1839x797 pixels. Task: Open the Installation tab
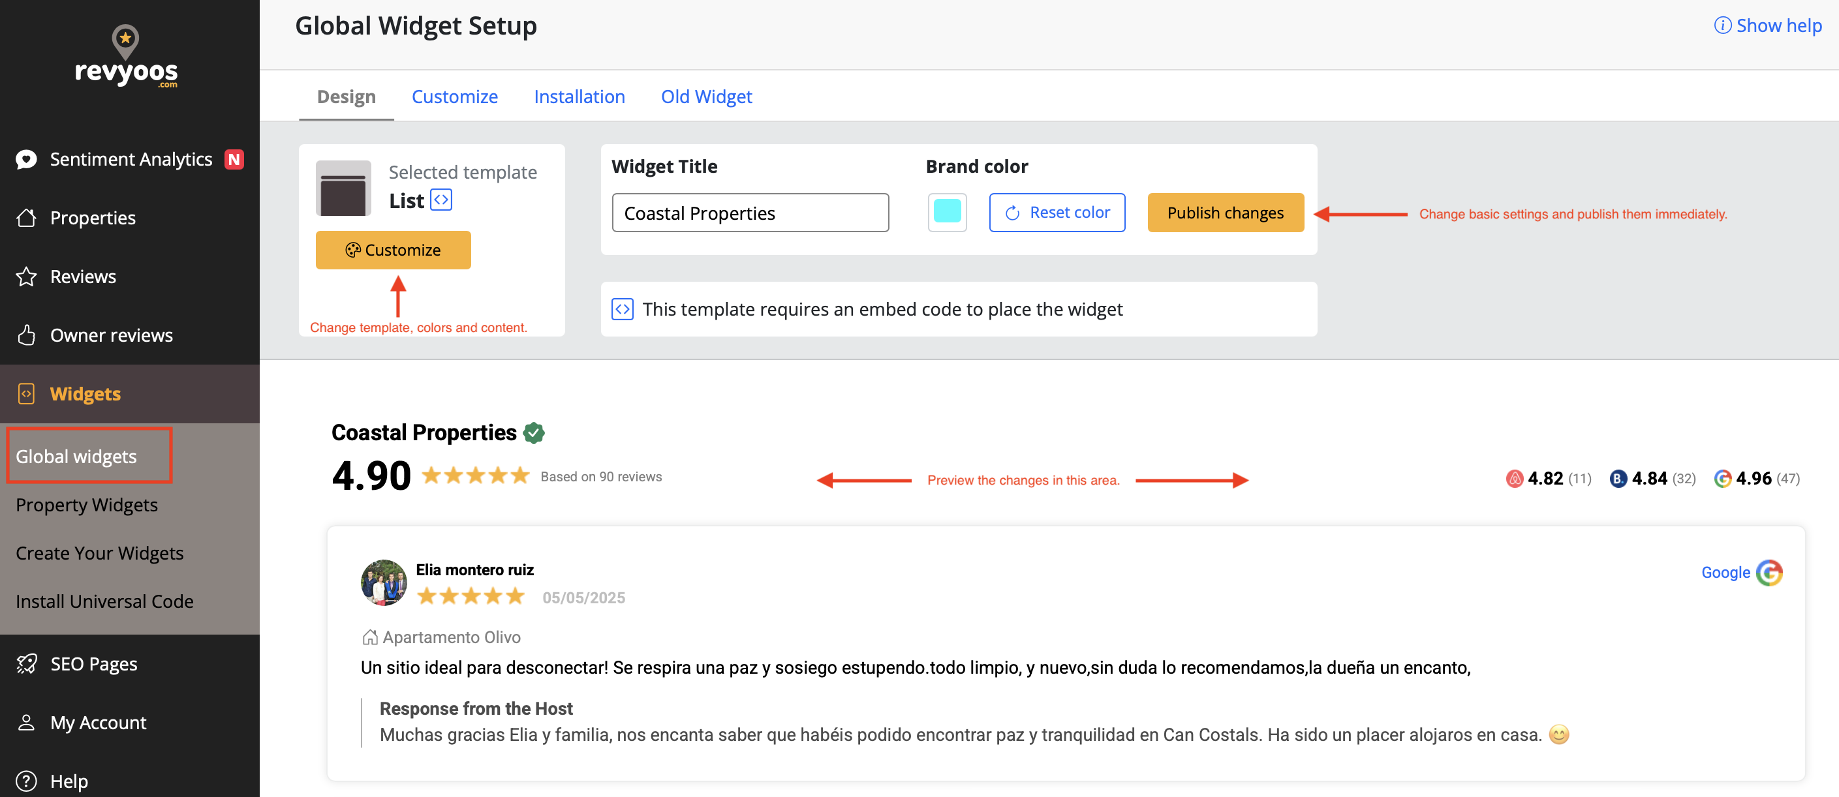[x=579, y=97]
